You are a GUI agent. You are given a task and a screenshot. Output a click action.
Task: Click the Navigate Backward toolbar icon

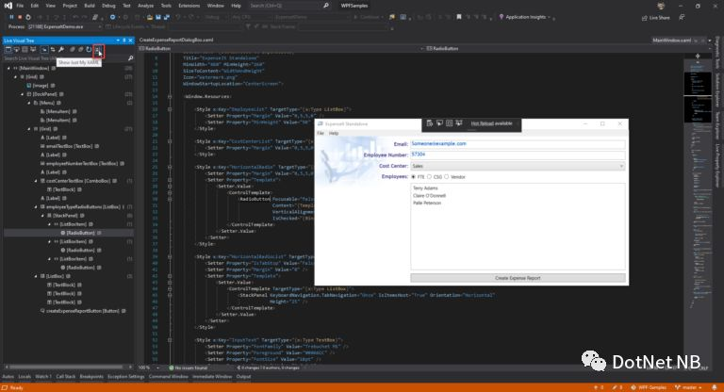[x=112, y=17]
